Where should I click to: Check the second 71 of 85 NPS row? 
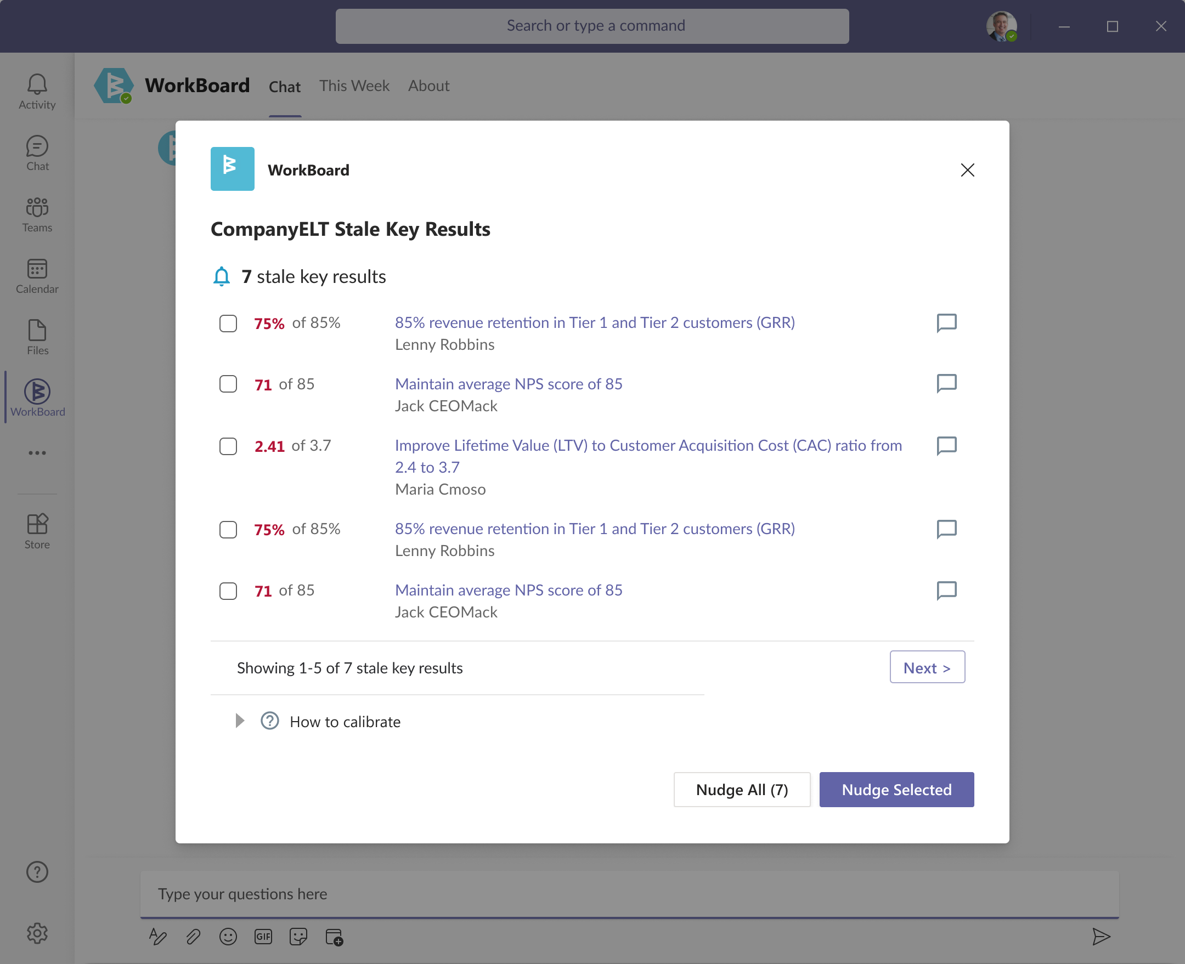pos(228,591)
